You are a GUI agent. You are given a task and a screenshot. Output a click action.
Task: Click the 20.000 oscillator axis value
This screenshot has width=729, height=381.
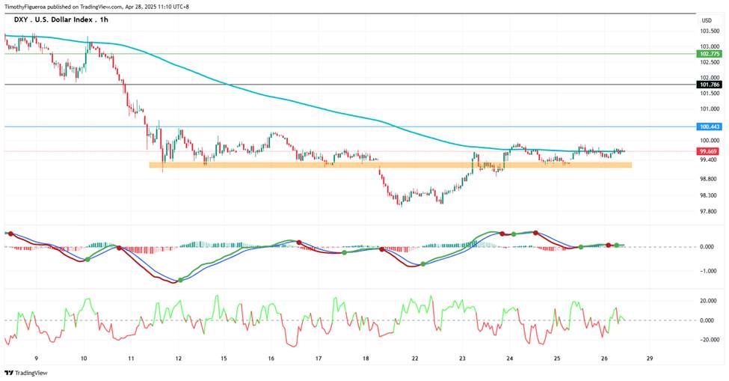tap(709, 300)
